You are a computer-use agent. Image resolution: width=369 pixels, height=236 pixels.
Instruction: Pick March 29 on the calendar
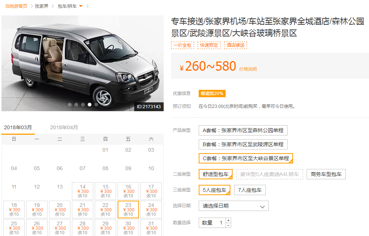pyautogui.click(x=105, y=228)
